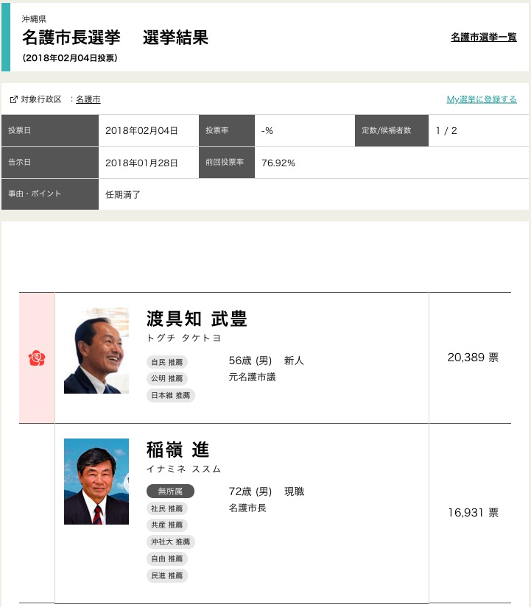Click the dark 無所属 badge
The width and height of the screenshot is (531, 607).
point(170,491)
